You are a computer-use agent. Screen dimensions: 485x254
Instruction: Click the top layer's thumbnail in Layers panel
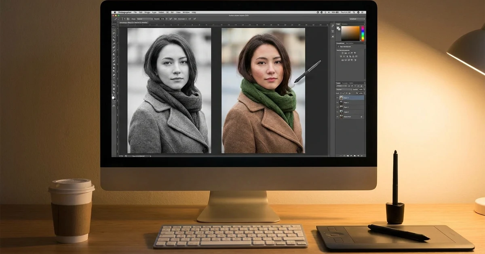coord(341,98)
